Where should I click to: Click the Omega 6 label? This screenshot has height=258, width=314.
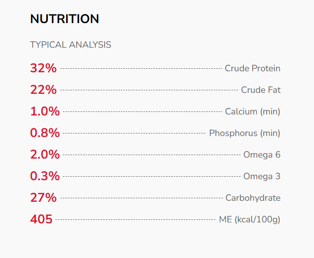click(x=262, y=155)
